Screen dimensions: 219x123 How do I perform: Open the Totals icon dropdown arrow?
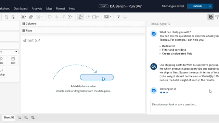72,17
